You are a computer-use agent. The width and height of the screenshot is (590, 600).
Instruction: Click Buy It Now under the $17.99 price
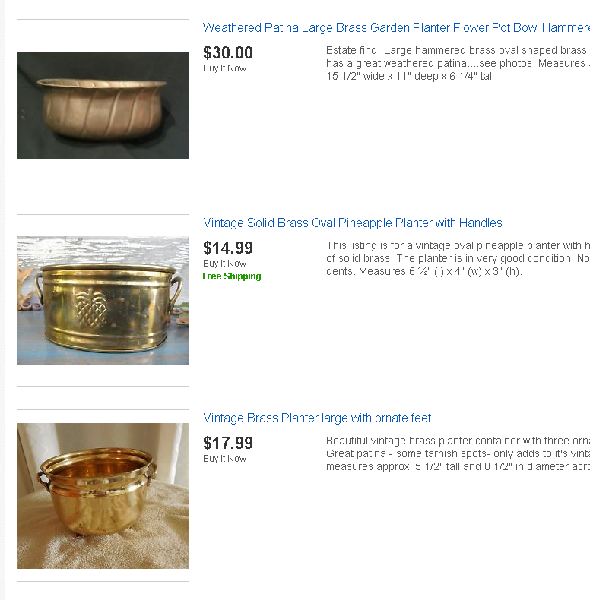(224, 459)
